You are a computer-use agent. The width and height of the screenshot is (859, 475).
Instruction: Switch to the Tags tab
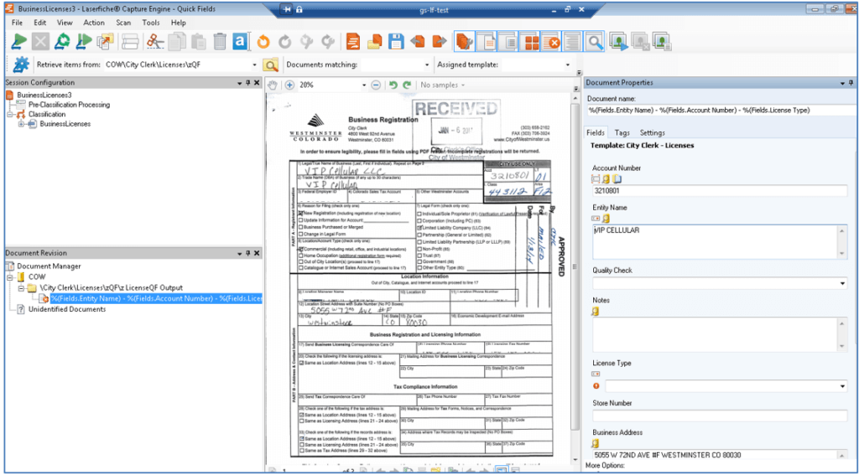point(622,132)
